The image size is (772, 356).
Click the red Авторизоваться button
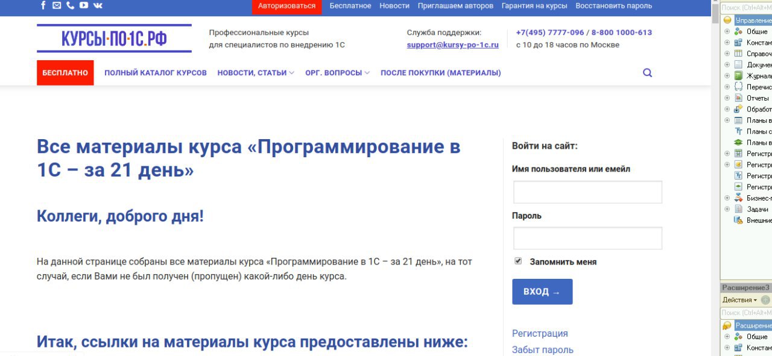click(x=287, y=7)
